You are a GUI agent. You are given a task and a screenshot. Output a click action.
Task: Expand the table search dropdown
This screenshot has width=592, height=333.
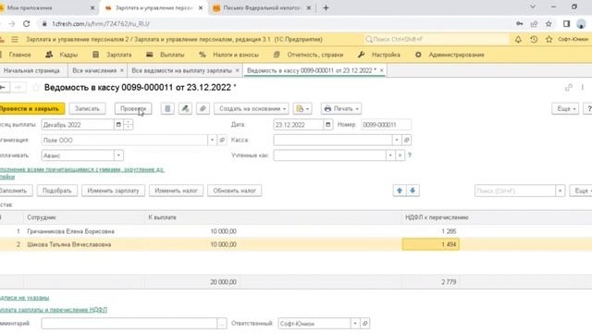[561, 191]
